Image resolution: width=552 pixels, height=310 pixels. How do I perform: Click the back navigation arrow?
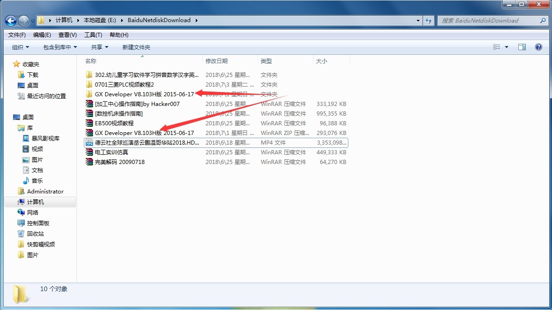(x=10, y=20)
